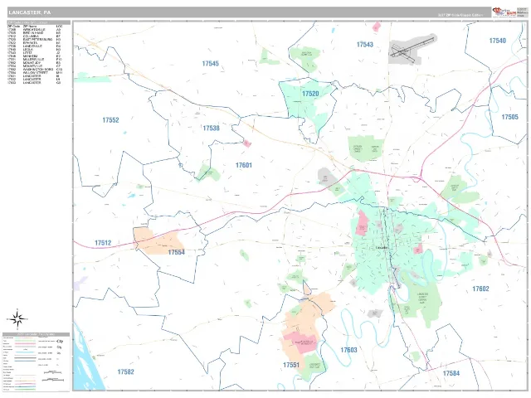Select ZIP code label 17554
Image resolution: width=531 pixels, height=398 pixels.
click(177, 252)
